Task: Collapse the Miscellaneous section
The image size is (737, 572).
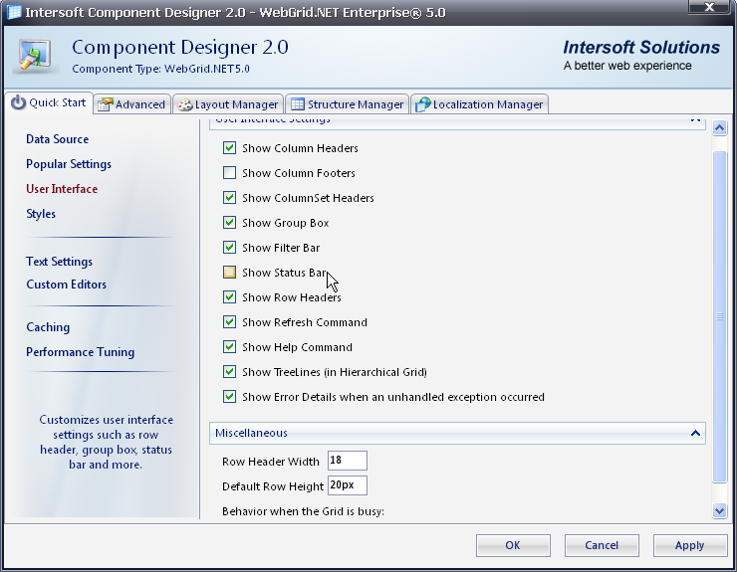Action: tap(695, 433)
